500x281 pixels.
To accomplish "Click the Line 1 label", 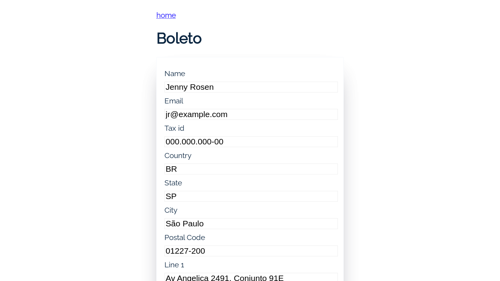I will point(174,265).
